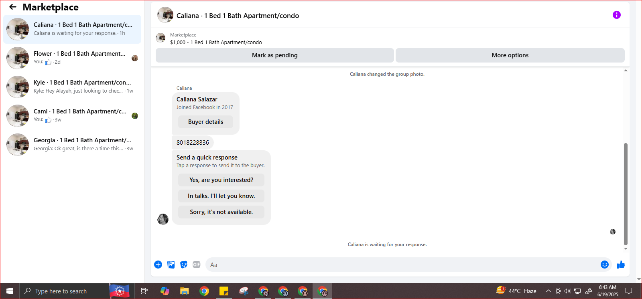Click the down arrow of chat scrollbar
This screenshot has width=642, height=299.
(x=626, y=249)
